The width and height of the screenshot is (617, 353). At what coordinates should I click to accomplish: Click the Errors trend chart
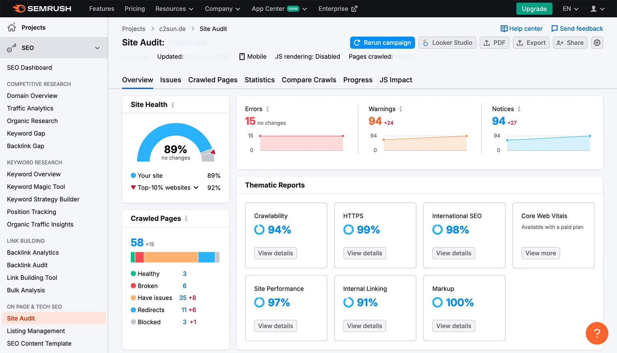pyautogui.click(x=301, y=143)
